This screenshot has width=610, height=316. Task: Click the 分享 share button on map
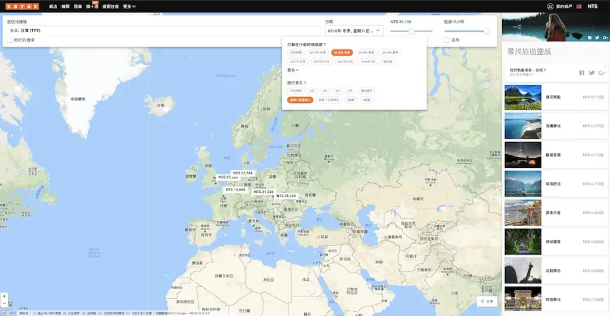click(487, 301)
